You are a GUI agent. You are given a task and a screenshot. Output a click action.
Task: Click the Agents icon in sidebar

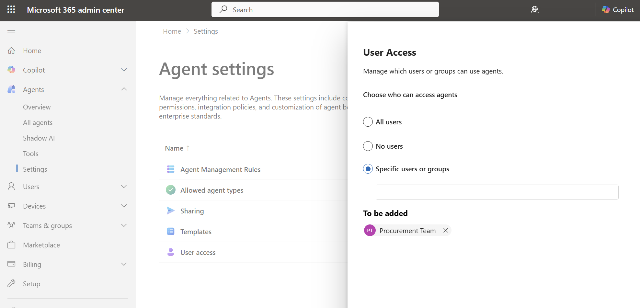coord(11,89)
